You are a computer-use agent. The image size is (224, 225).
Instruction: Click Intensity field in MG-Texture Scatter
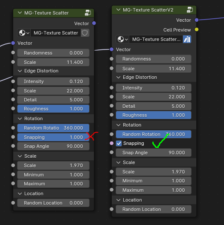coord(53,81)
